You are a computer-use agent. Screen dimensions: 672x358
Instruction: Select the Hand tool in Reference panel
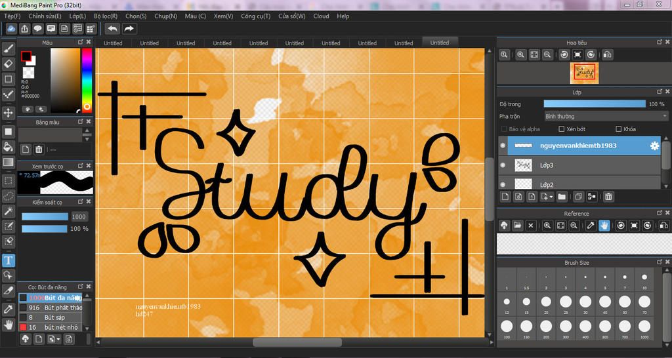(604, 226)
